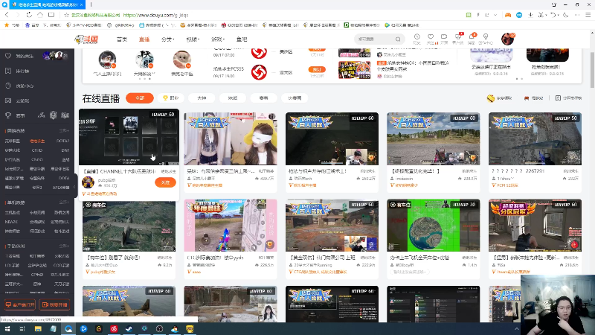
Task: Open the CHANNEL stream title link
Action: 120,171
